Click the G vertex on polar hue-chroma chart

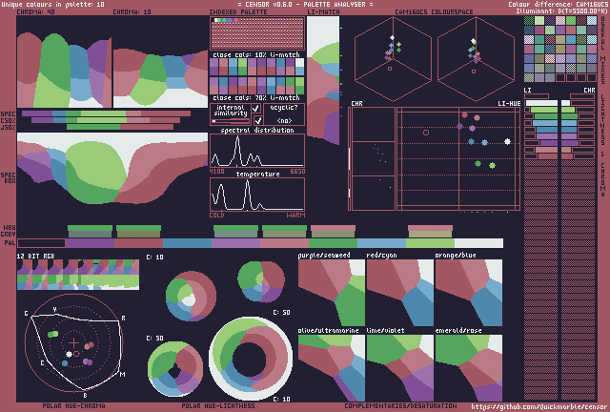(x=26, y=314)
